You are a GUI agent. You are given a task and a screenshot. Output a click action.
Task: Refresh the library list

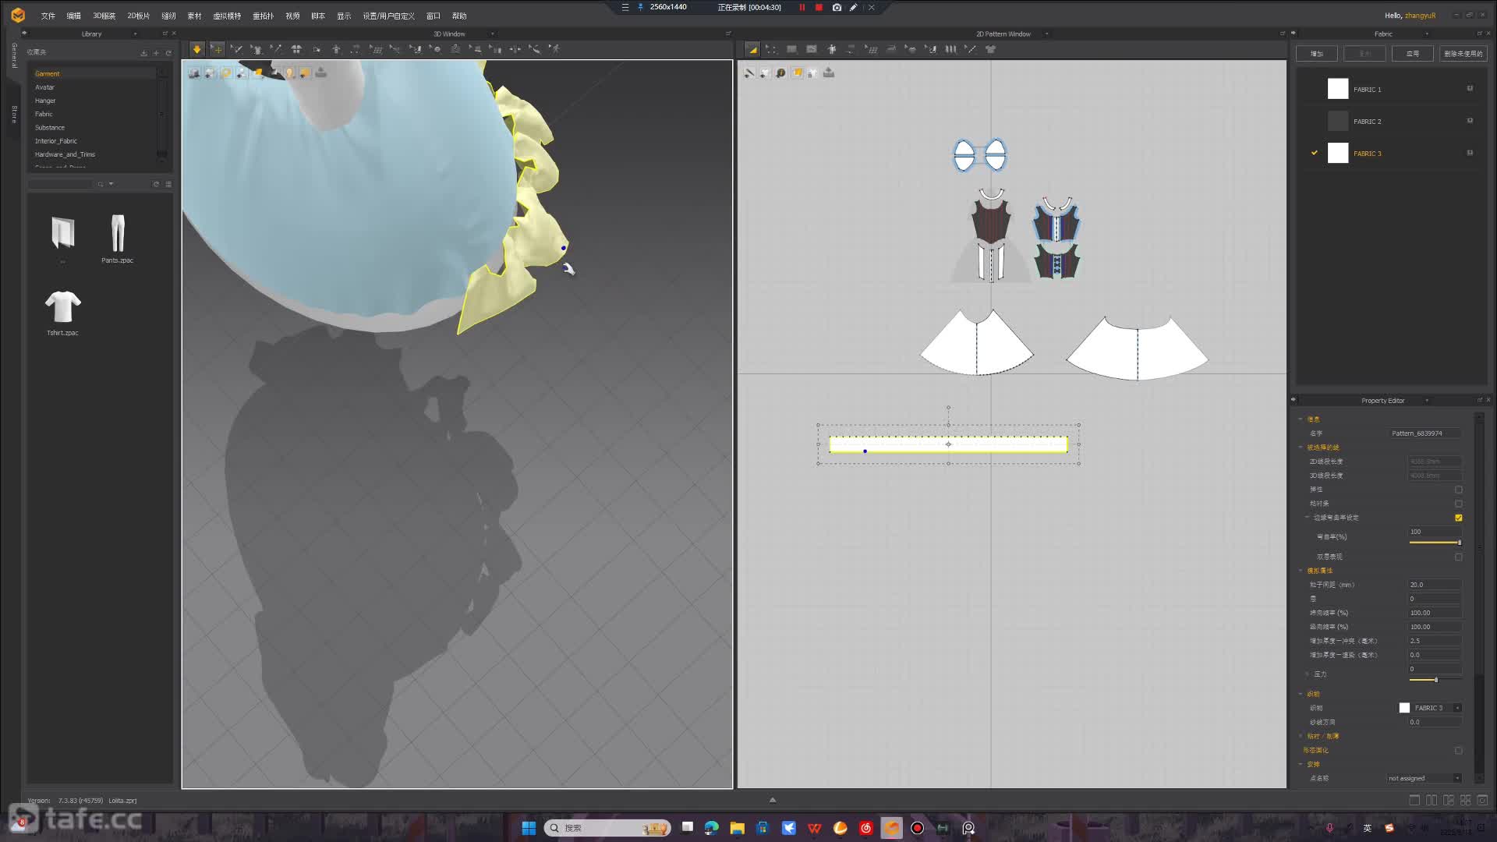pyautogui.click(x=156, y=184)
